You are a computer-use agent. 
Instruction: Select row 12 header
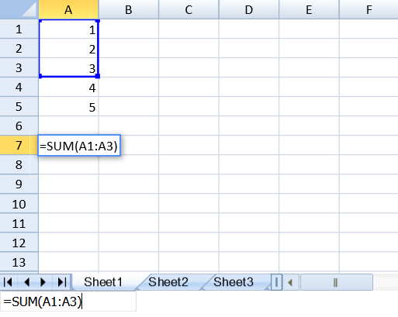pyautogui.click(x=19, y=243)
